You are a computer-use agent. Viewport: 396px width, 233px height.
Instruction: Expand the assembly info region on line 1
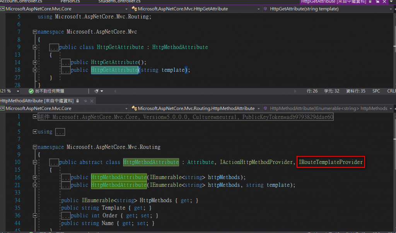[35, 117]
